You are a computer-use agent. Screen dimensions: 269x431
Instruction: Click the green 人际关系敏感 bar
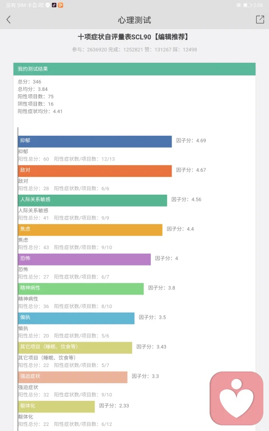pyautogui.click(x=92, y=200)
